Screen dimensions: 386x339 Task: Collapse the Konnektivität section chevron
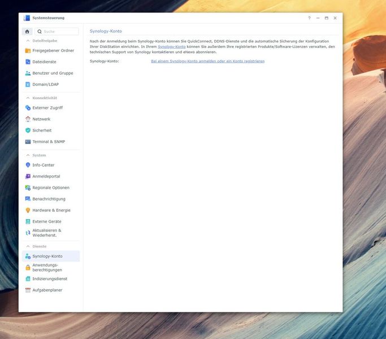click(x=28, y=98)
